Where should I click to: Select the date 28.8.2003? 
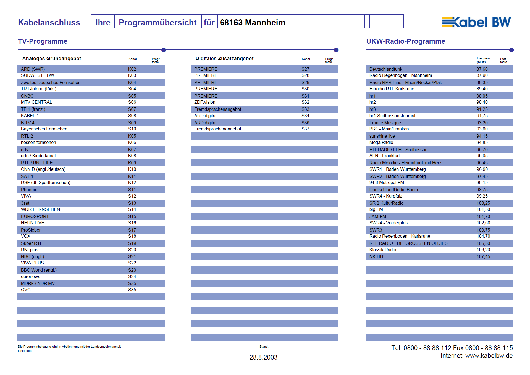(x=263, y=357)
